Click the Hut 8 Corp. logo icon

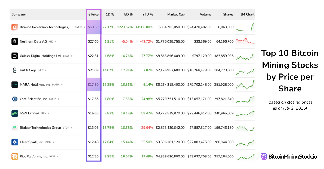[x=15, y=70]
